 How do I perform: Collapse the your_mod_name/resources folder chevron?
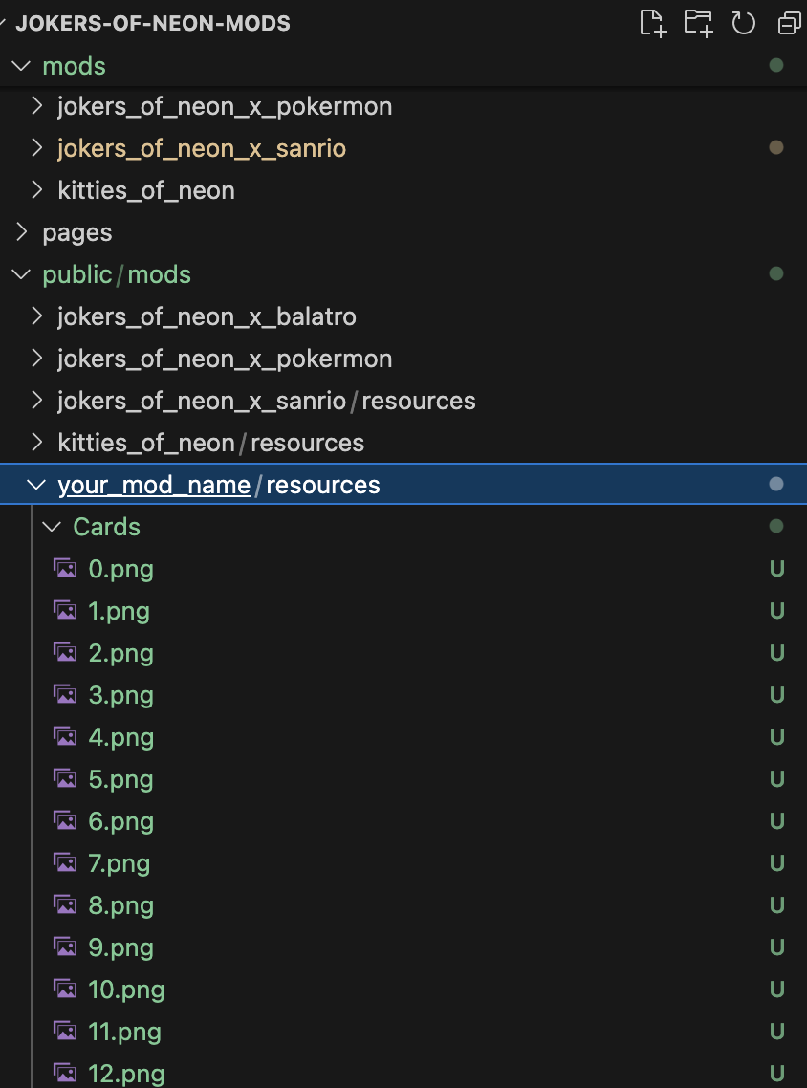(36, 485)
